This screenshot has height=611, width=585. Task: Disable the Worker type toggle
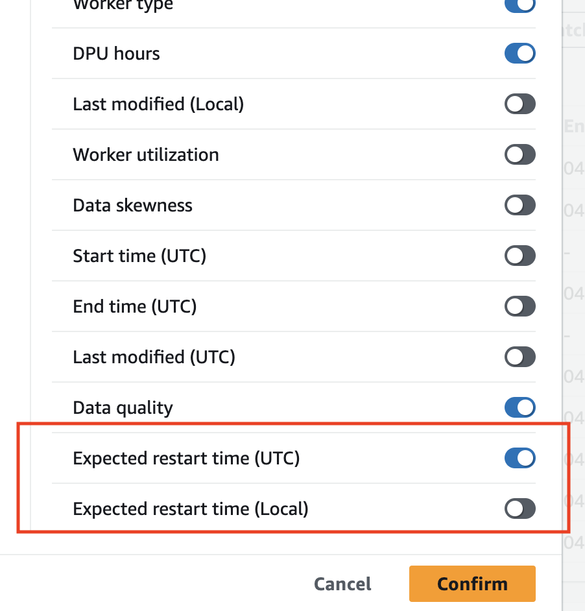(519, 5)
